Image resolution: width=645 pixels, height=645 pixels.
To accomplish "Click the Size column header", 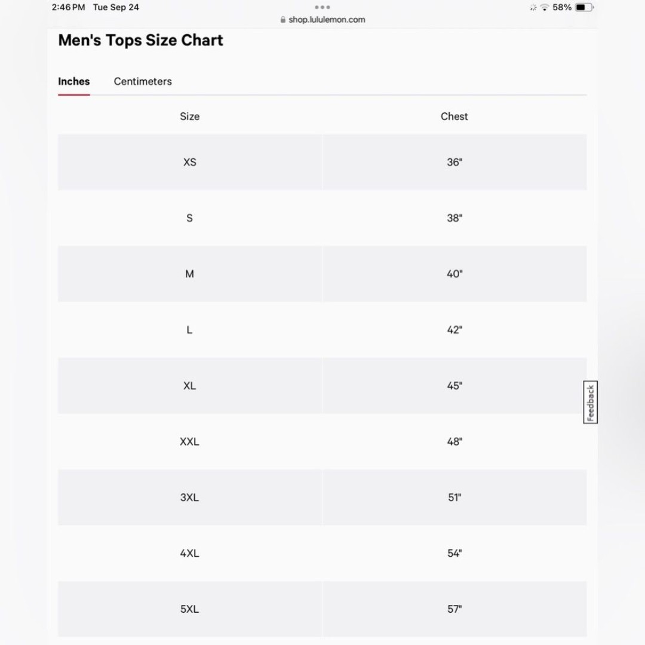I will click(190, 116).
